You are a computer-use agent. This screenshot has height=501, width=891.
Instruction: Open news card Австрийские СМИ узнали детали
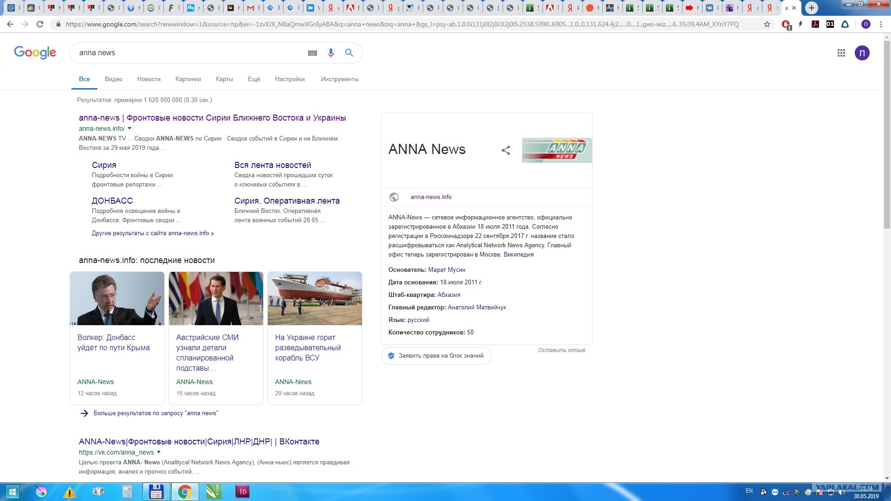coord(216,338)
